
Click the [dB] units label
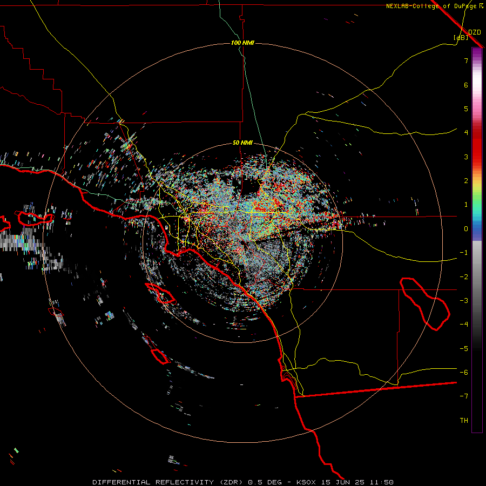461,37
